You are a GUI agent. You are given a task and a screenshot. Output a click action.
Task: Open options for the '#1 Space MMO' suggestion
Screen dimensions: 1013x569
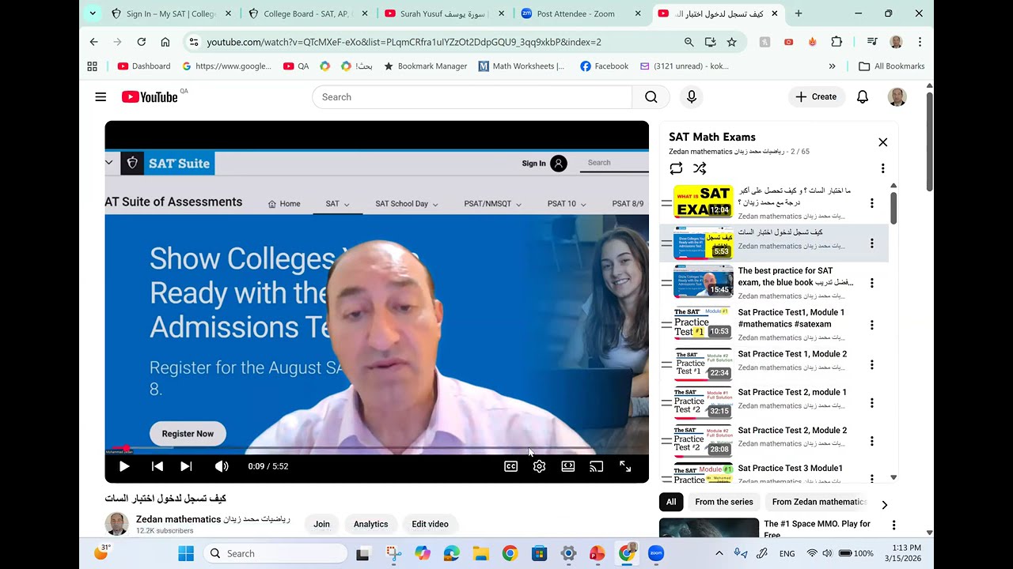[893, 526]
